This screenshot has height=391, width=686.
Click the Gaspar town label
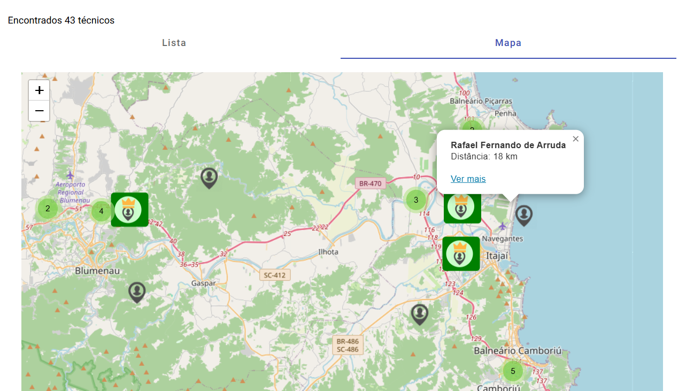point(204,283)
